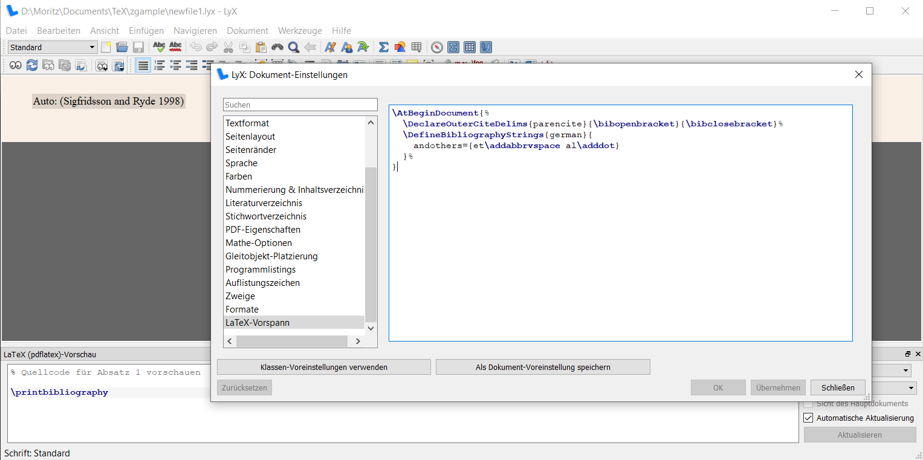Open the view other formats dropdown icon

click(102, 65)
